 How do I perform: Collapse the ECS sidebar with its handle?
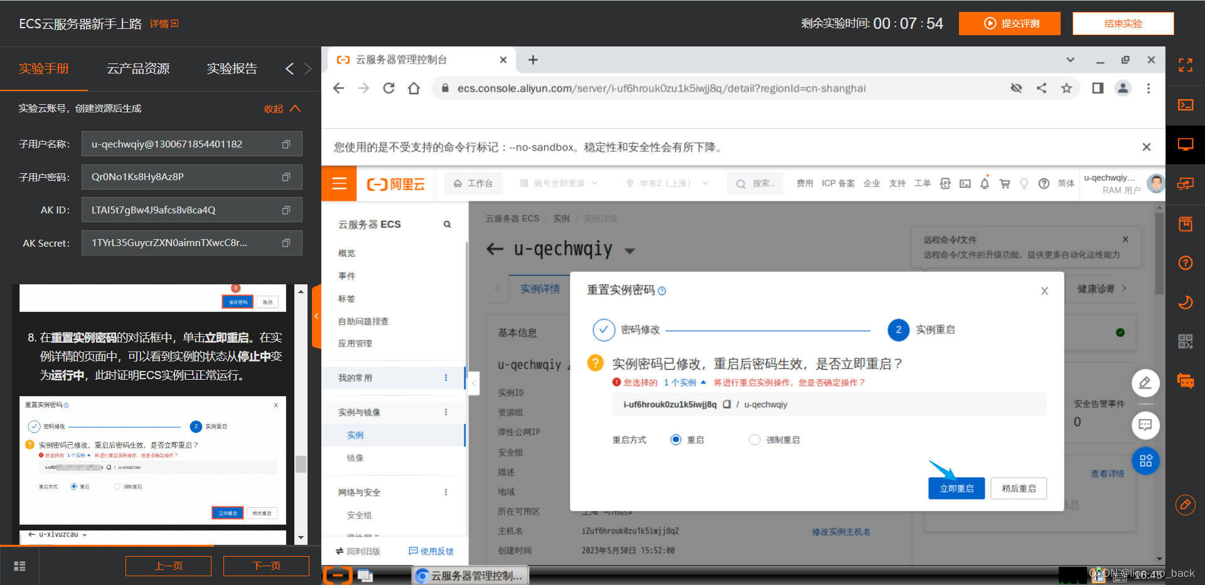point(474,382)
